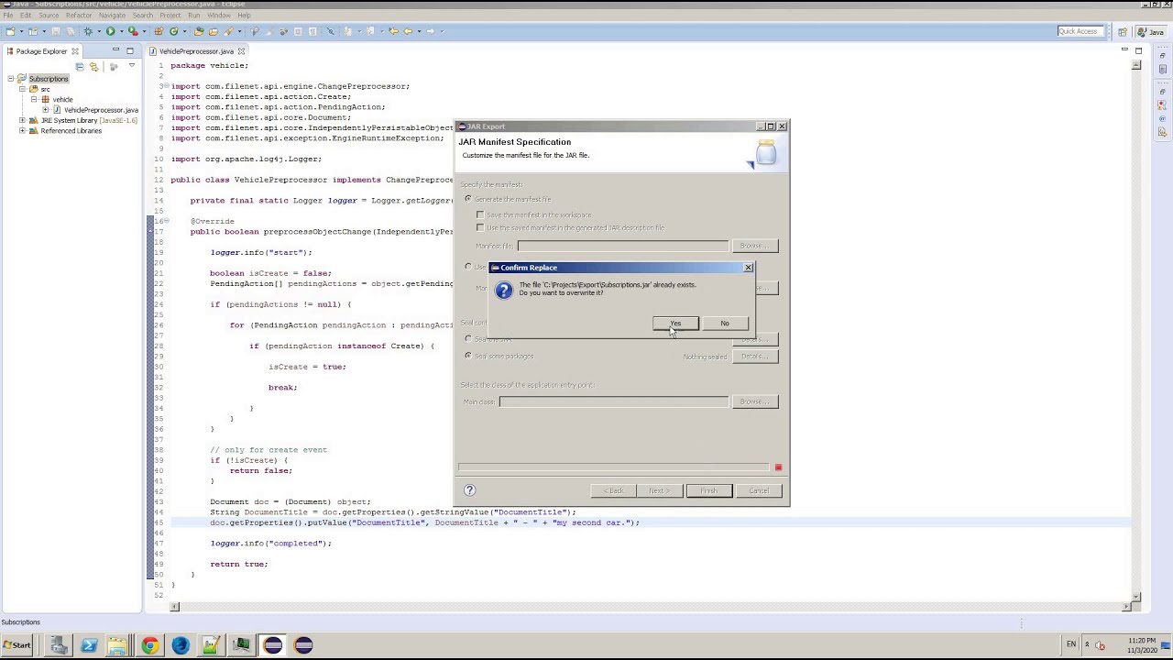Close the Confirm Replace dialog
This screenshot has height=660, width=1173.
tap(749, 268)
